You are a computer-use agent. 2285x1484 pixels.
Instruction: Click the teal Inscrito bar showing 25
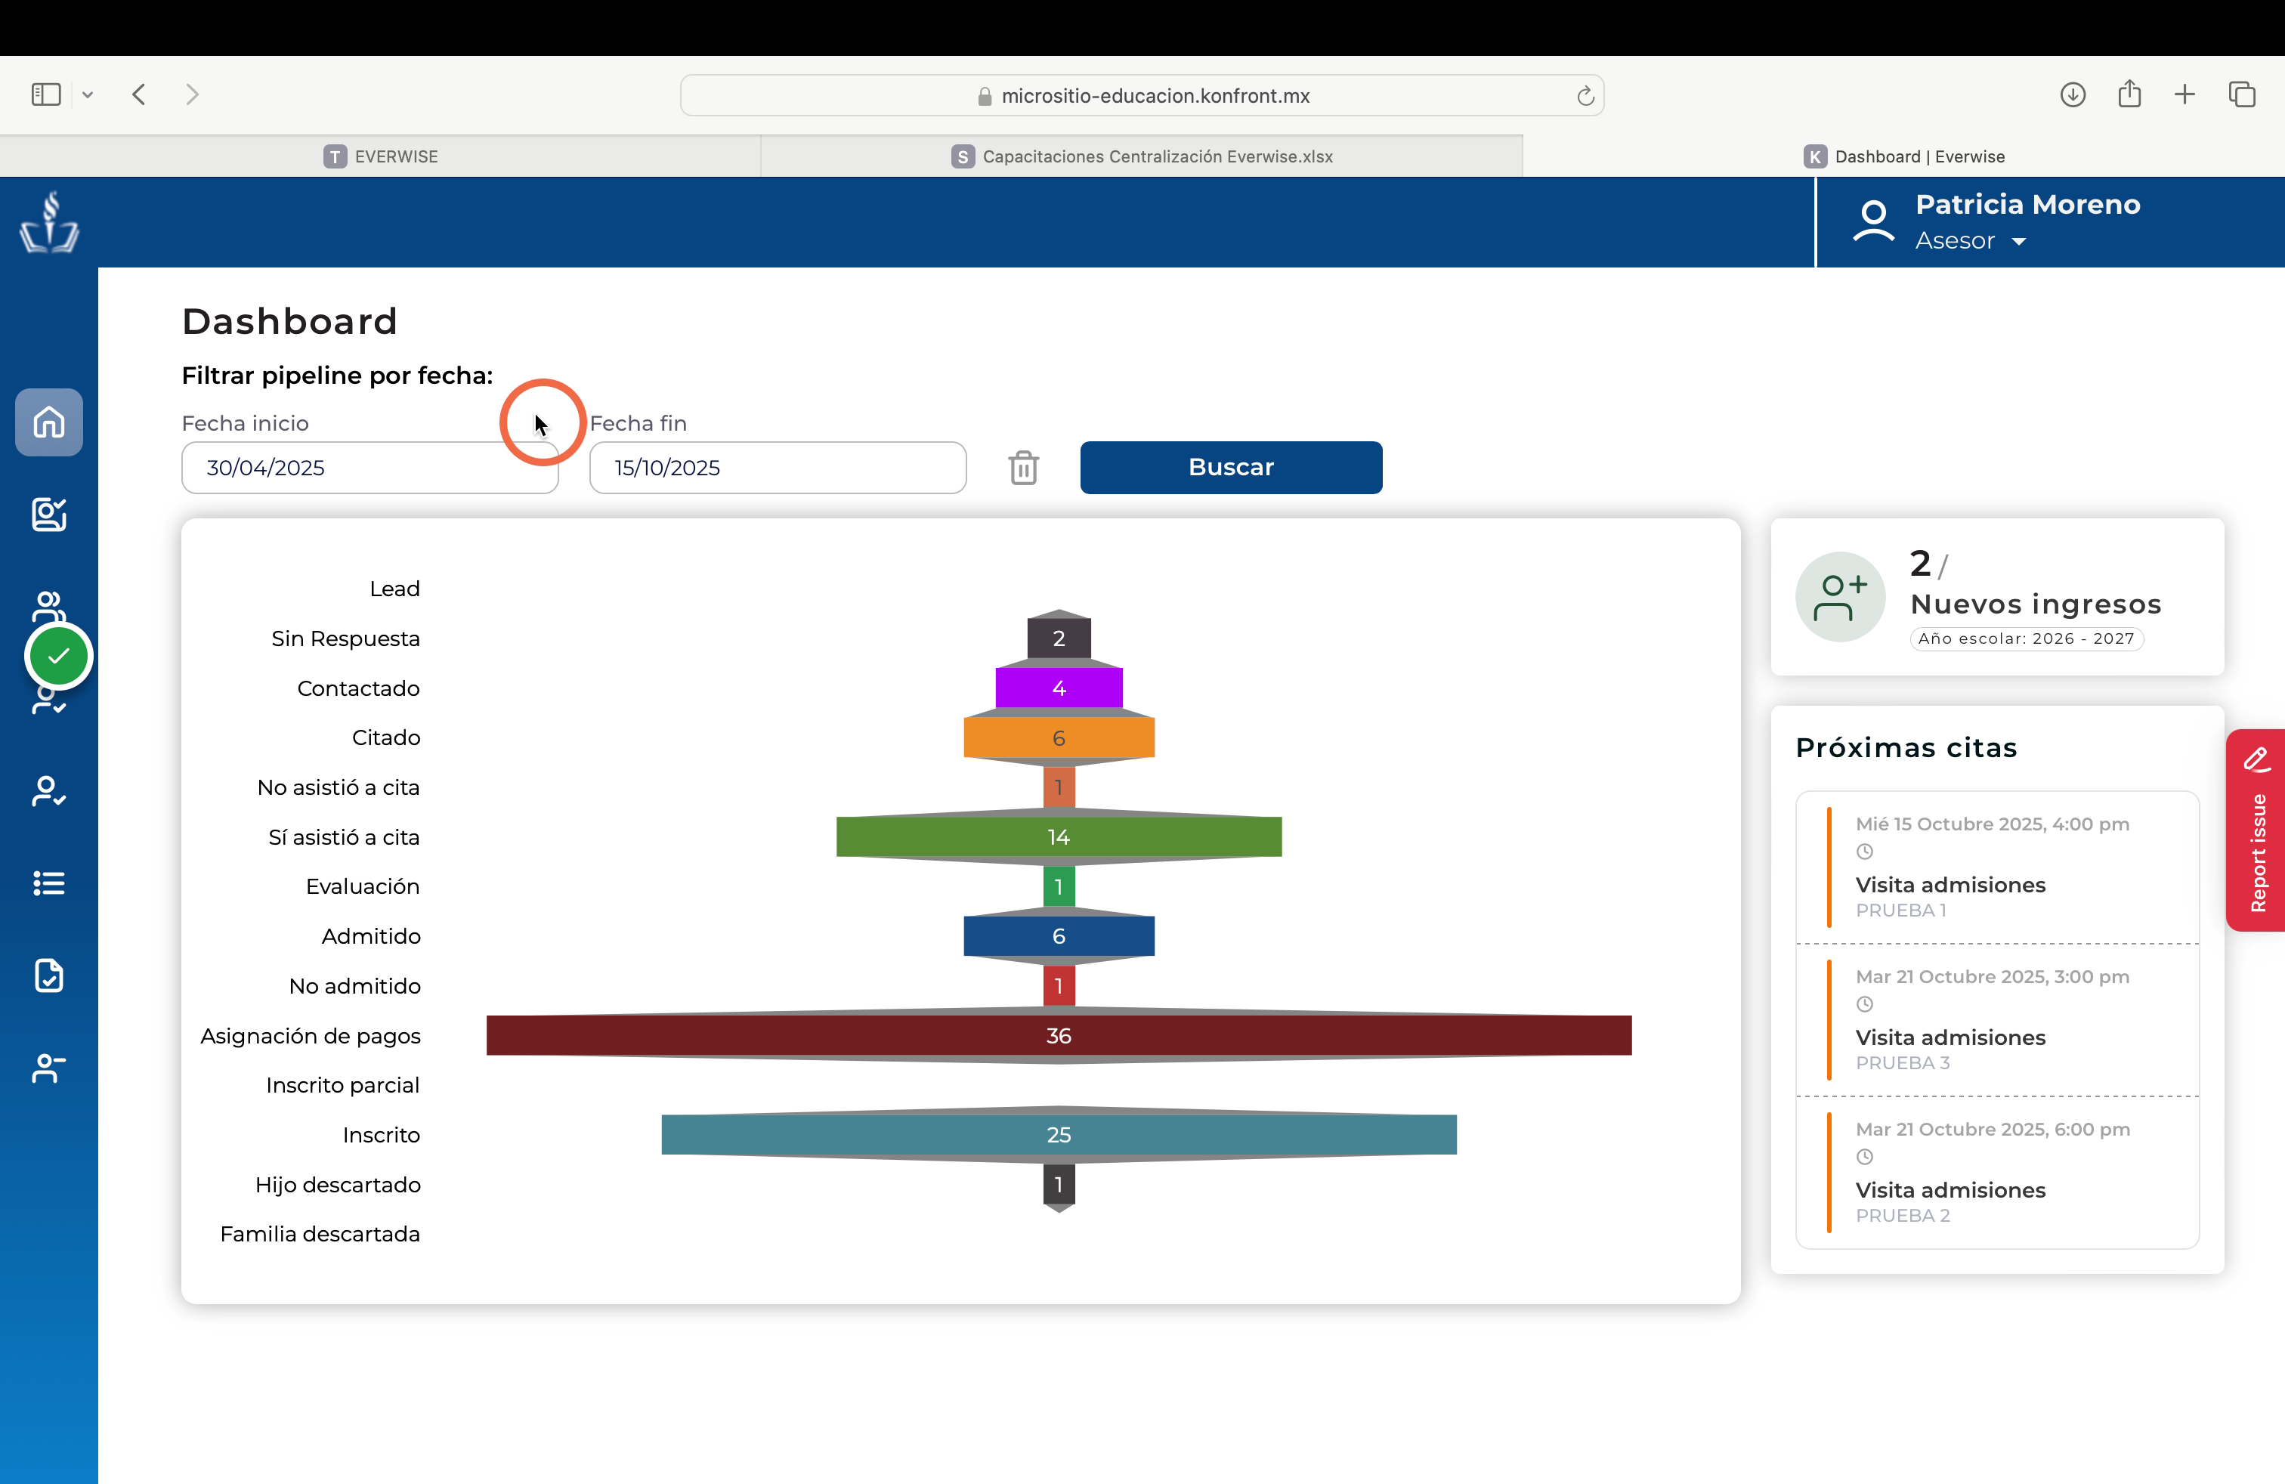click(1059, 1135)
